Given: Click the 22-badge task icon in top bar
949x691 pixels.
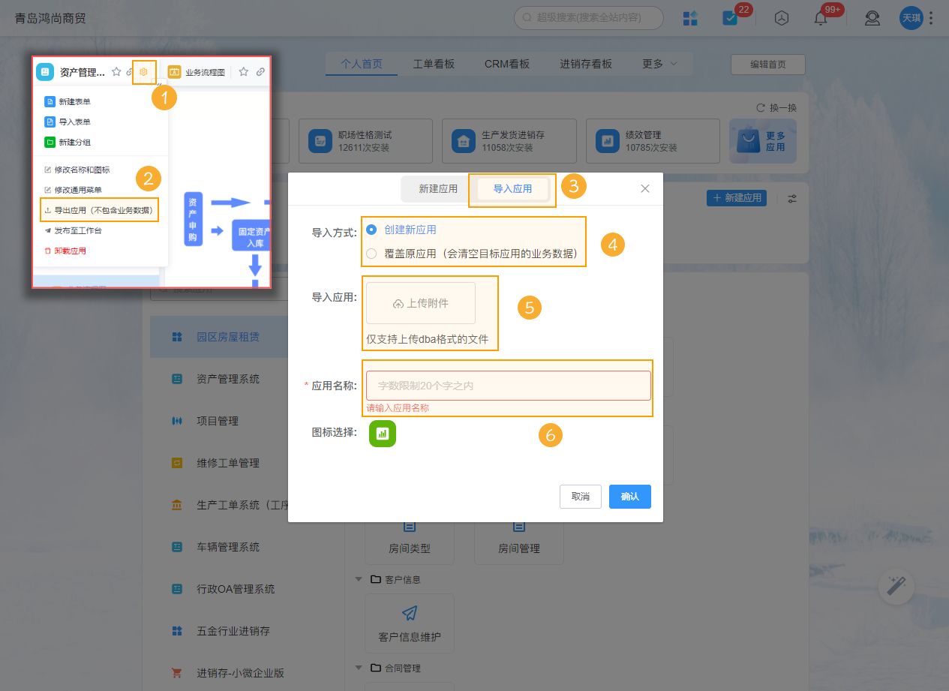Looking at the screenshot, I should point(729,18).
